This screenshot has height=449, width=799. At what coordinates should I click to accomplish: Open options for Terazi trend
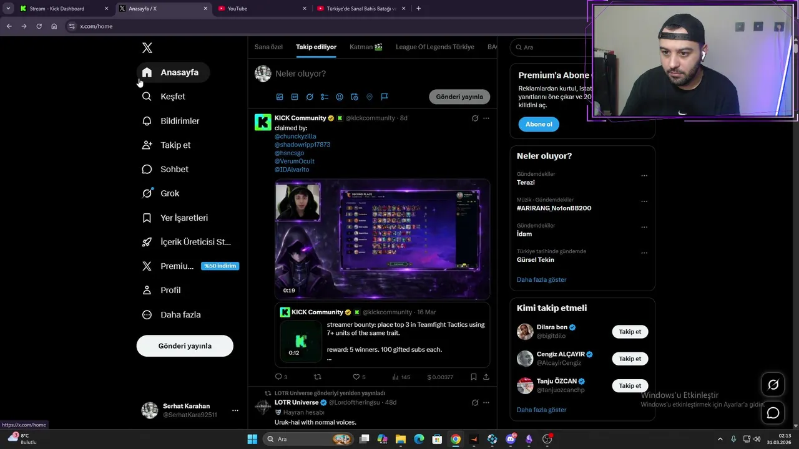pyautogui.click(x=644, y=176)
